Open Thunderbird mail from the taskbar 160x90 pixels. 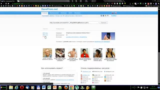(27, 87)
